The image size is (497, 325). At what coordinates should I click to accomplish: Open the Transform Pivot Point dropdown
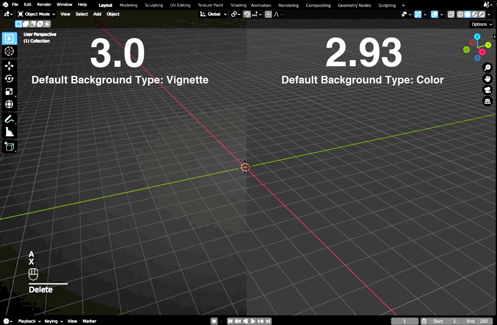[x=235, y=14]
